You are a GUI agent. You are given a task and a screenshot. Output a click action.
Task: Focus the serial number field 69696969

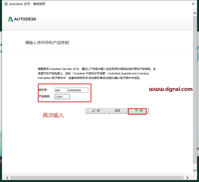78,90
